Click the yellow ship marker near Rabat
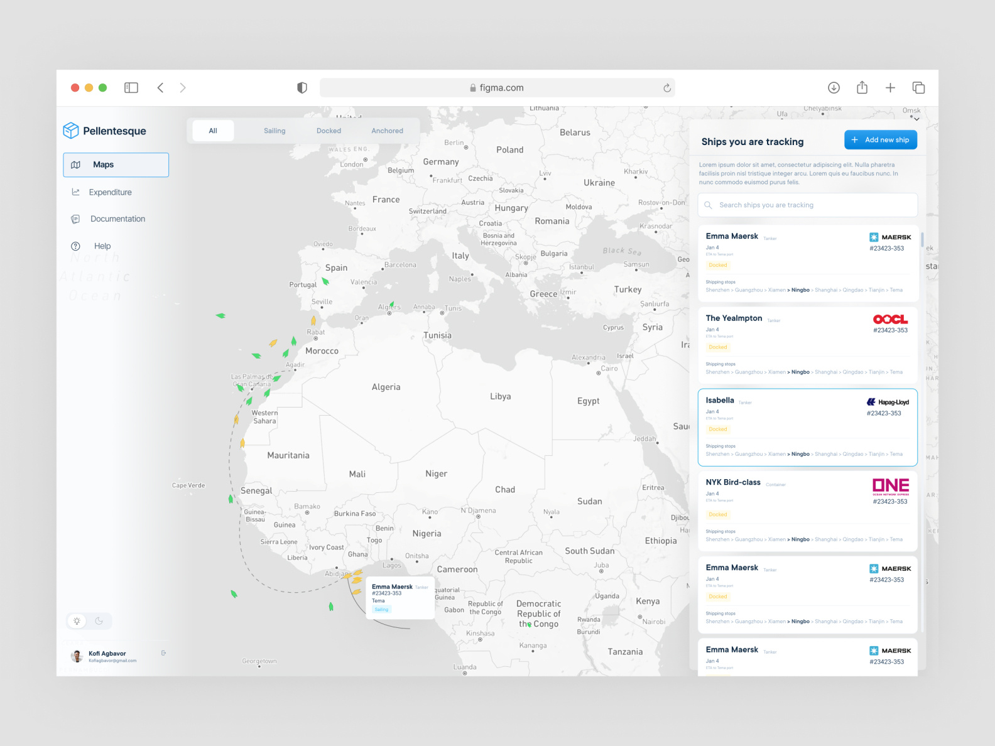 (313, 321)
